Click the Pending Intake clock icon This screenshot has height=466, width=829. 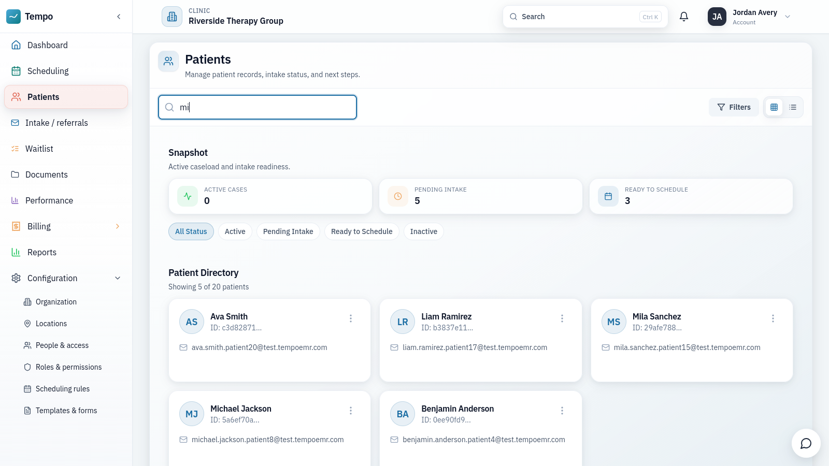tap(398, 196)
